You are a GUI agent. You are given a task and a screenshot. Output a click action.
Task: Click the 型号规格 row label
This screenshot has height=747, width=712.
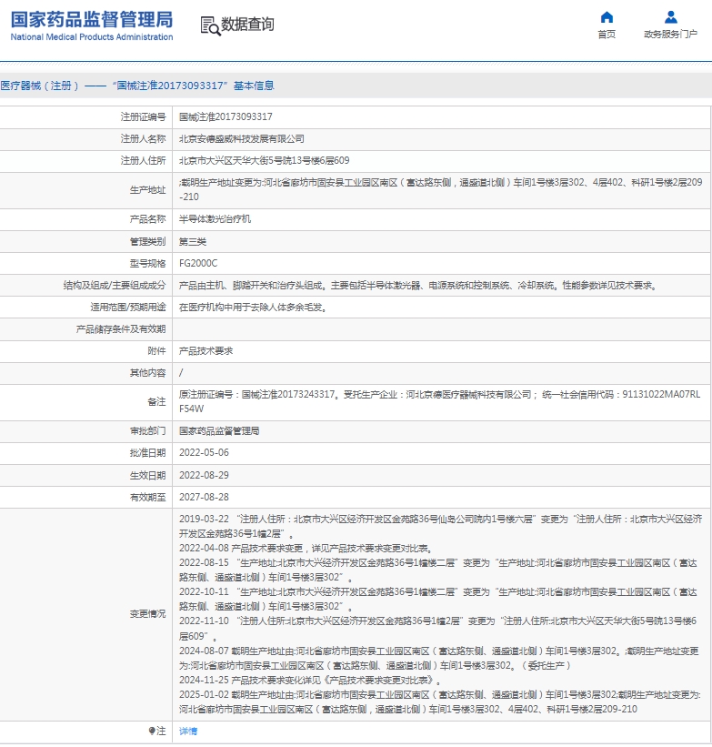point(147,264)
